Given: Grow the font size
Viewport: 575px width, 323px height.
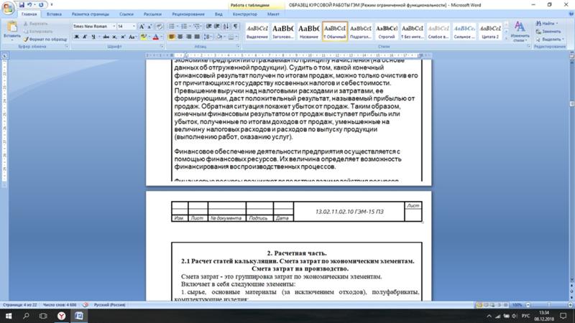Looking at the screenshot, I should 142,27.
